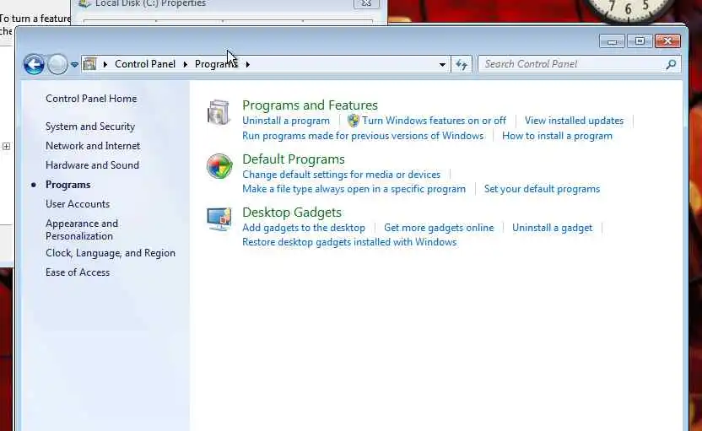Go back with the blue Back arrow
Viewport: 702px width, 431px height.
pos(34,64)
